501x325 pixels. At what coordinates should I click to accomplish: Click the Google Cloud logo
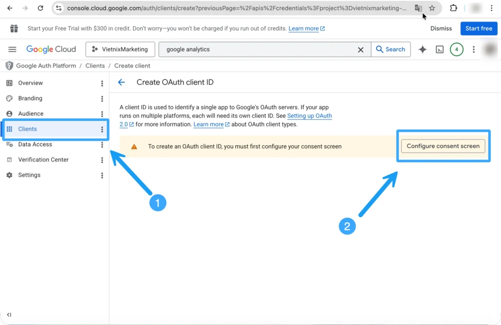coord(51,49)
